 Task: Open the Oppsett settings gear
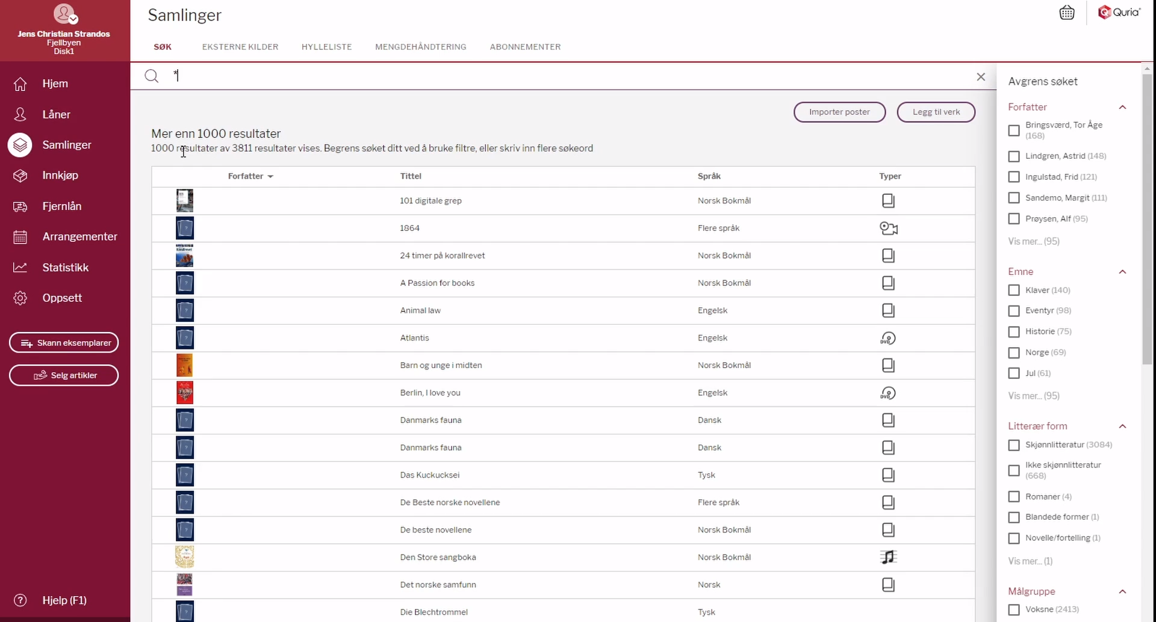(20, 298)
